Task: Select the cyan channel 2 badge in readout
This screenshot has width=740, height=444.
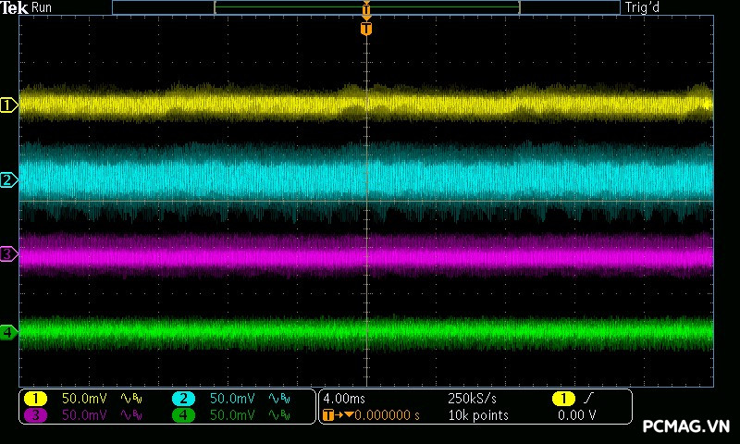Action: point(183,398)
